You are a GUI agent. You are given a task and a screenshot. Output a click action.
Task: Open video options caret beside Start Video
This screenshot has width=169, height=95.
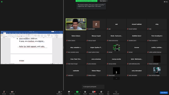[x=15, y=92]
